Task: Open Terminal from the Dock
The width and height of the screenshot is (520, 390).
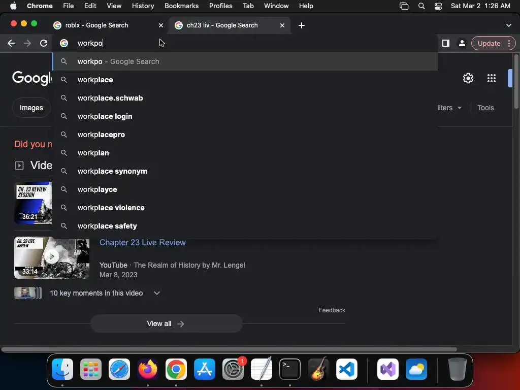Action: click(x=290, y=369)
